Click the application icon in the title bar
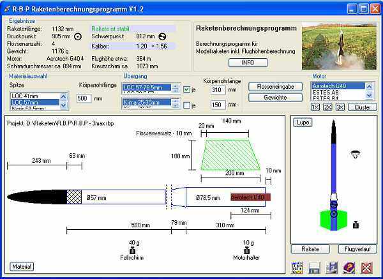This screenshot has height=279, width=383. tap(7, 10)
